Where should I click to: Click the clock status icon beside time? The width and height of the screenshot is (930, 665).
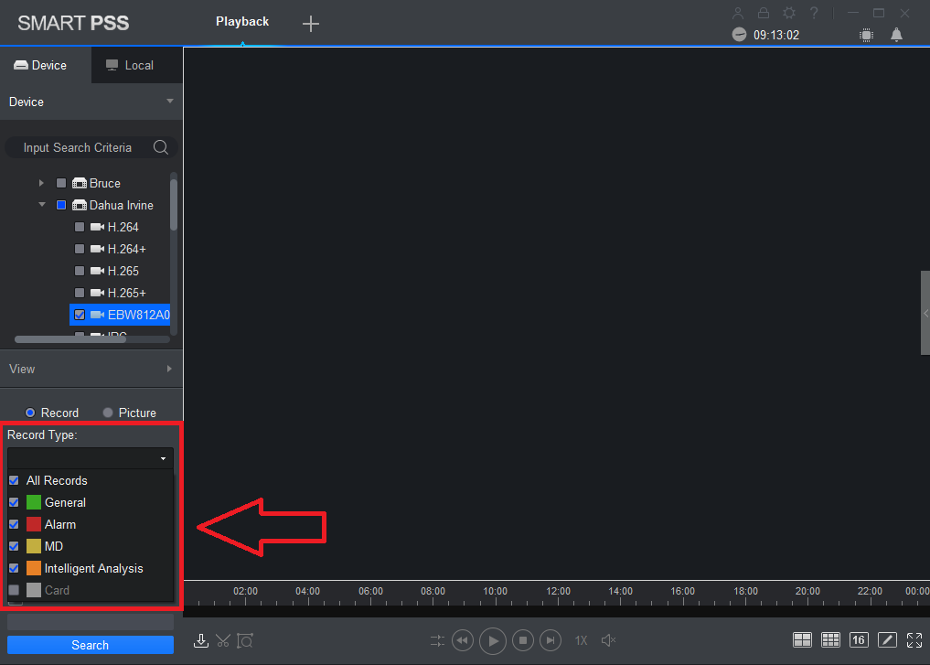point(739,35)
